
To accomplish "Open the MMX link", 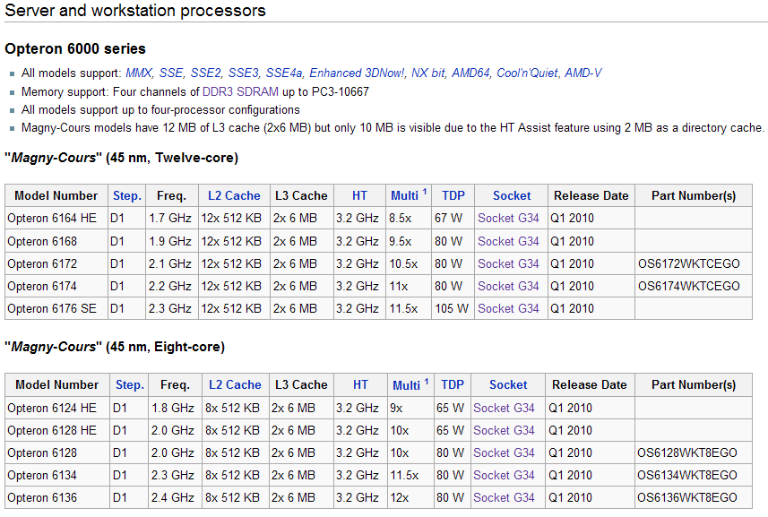I will [140, 73].
